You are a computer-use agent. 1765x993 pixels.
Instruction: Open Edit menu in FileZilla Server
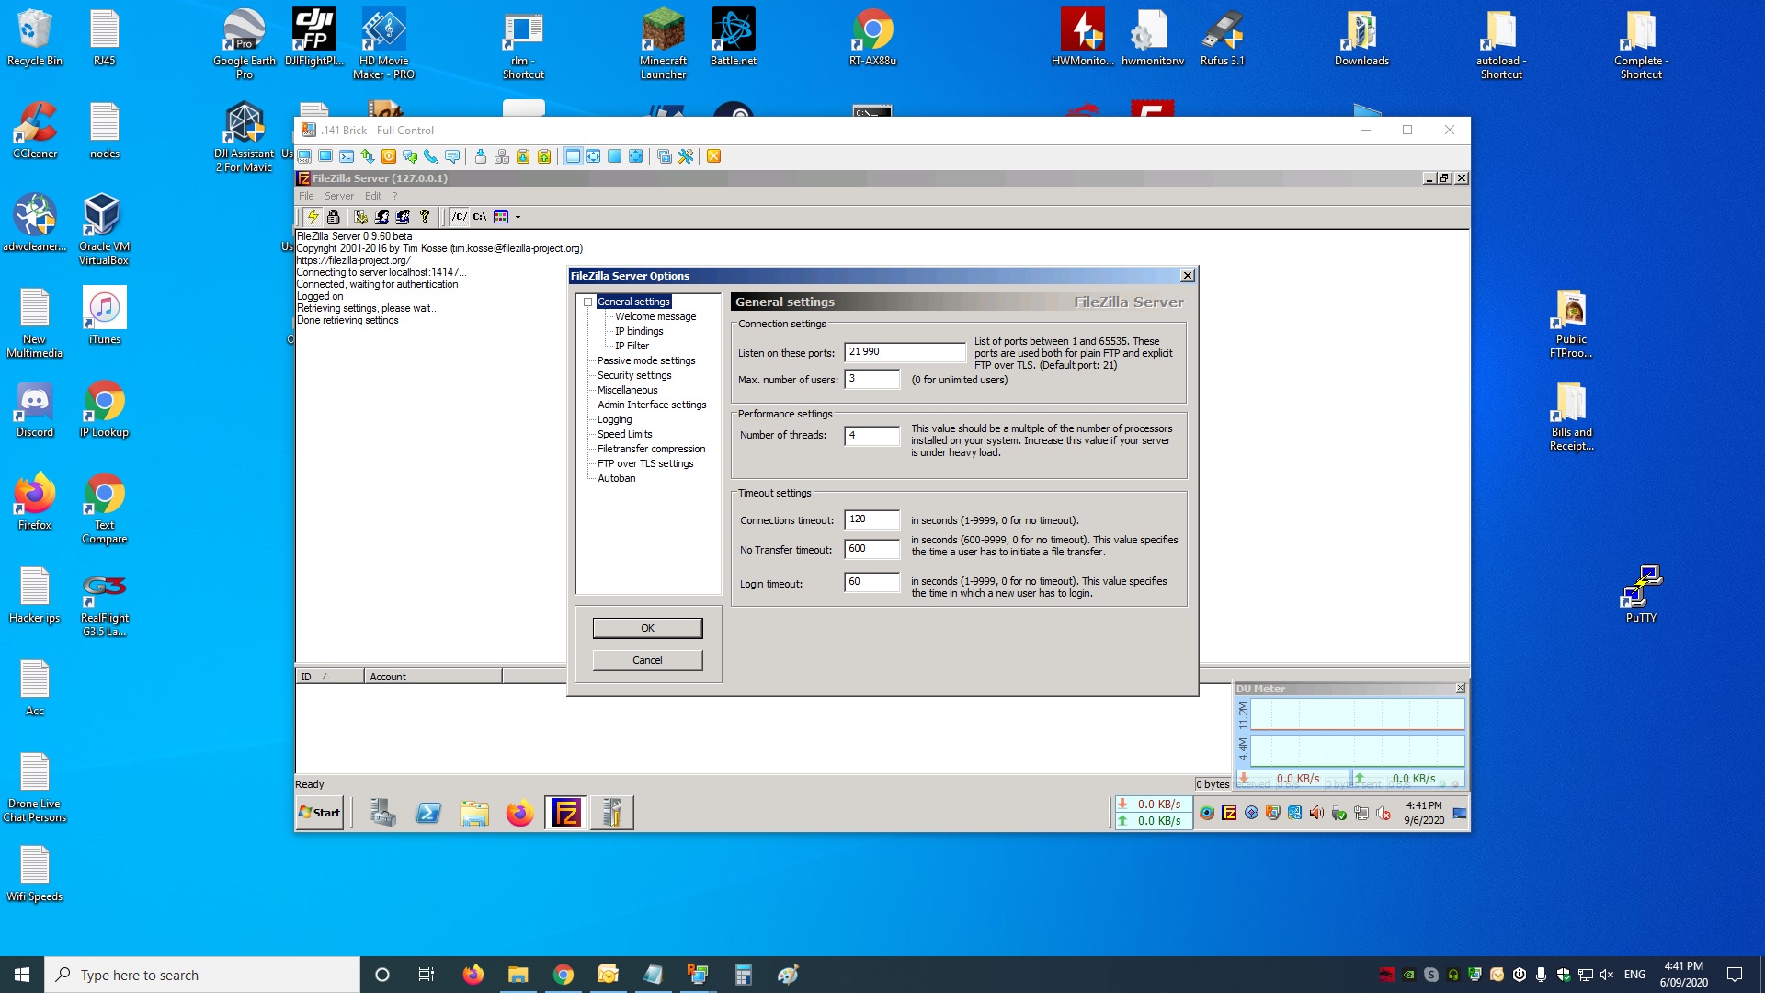[372, 196]
